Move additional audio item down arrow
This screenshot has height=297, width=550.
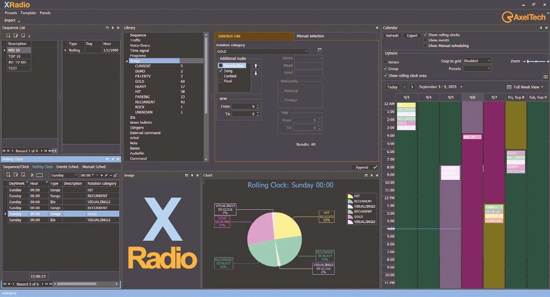coord(256,73)
